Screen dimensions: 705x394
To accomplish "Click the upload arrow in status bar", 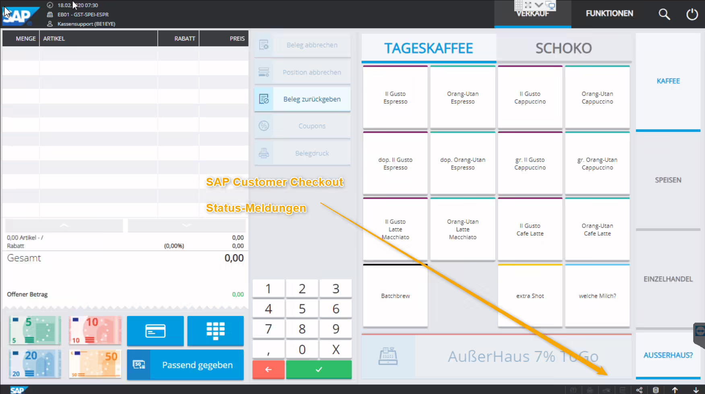I will click(675, 390).
